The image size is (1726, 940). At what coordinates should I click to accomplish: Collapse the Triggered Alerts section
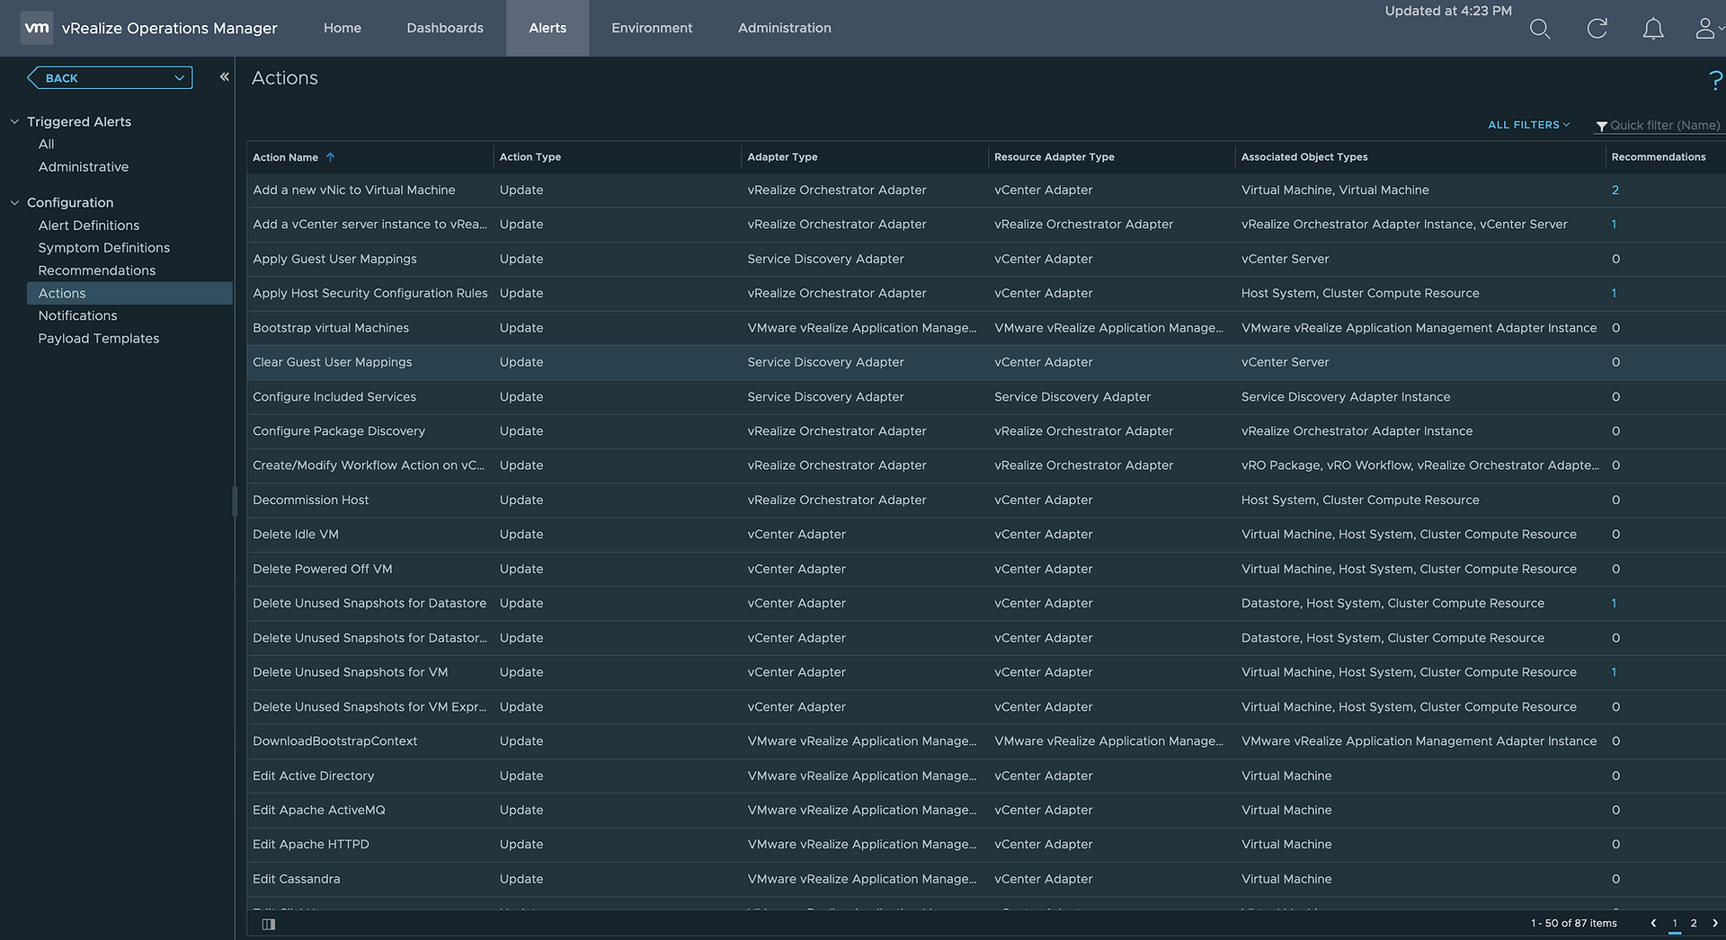14,121
